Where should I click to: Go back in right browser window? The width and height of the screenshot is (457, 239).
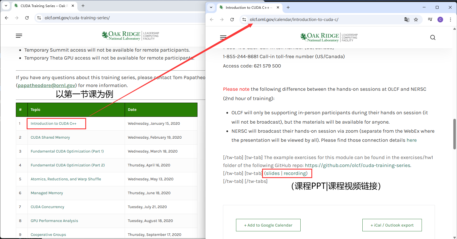point(212,20)
